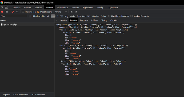Screen dimensions: 184x97
Task: Select the Network panel tab
Action: point(49,7)
